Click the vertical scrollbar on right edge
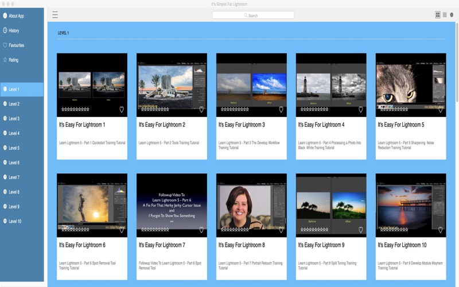 [x=457, y=62]
